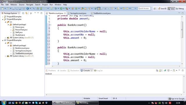
Task: Click the Recording taskbar button
Action: 87,103
